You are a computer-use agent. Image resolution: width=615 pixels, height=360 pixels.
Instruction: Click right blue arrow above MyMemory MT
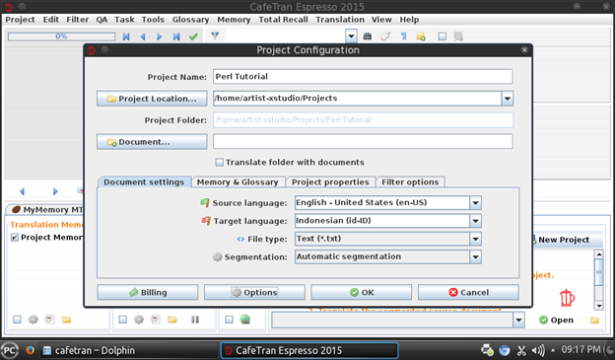click(55, 191)
